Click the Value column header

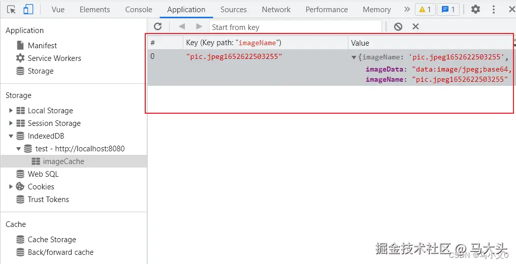coord(431,43)
